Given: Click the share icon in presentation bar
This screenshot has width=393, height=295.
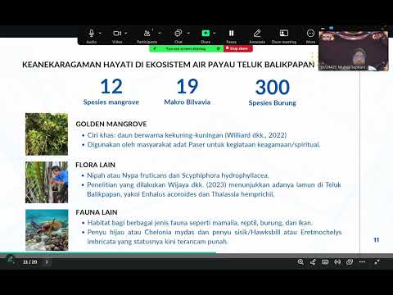Looking at the screenshot, I should 313,261.
